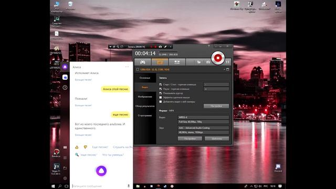Open the help question icon in the Alice sidebar
This screenshot has width=336, height=189.
coord(65,88)
